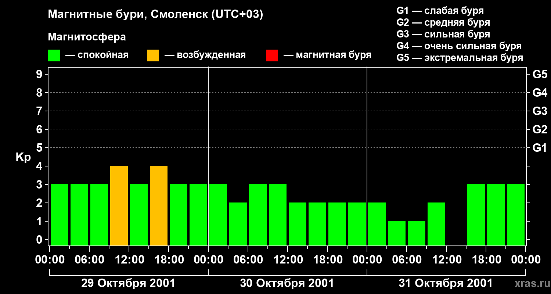Click the last green bar at 21:00 on 31 October

pyautogui.click(x=516, y=215)
